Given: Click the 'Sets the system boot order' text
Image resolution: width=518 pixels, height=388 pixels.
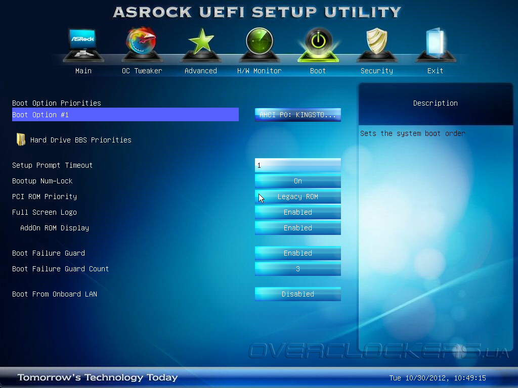Looking at the screenshot, I should (413, 133).
